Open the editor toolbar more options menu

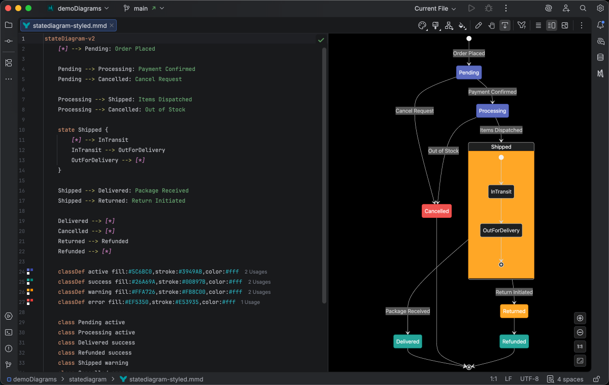[x=582, y=25]
